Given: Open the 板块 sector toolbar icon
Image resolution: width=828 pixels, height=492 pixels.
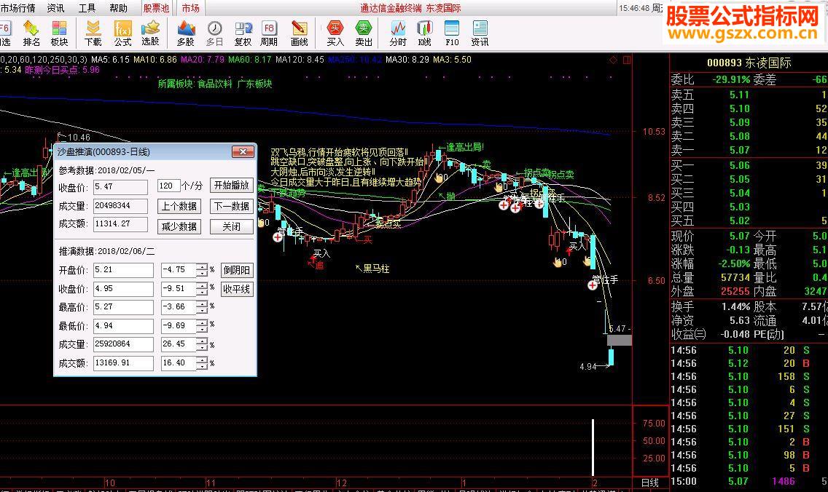Looking at the screenshot, I should [59, 33].
